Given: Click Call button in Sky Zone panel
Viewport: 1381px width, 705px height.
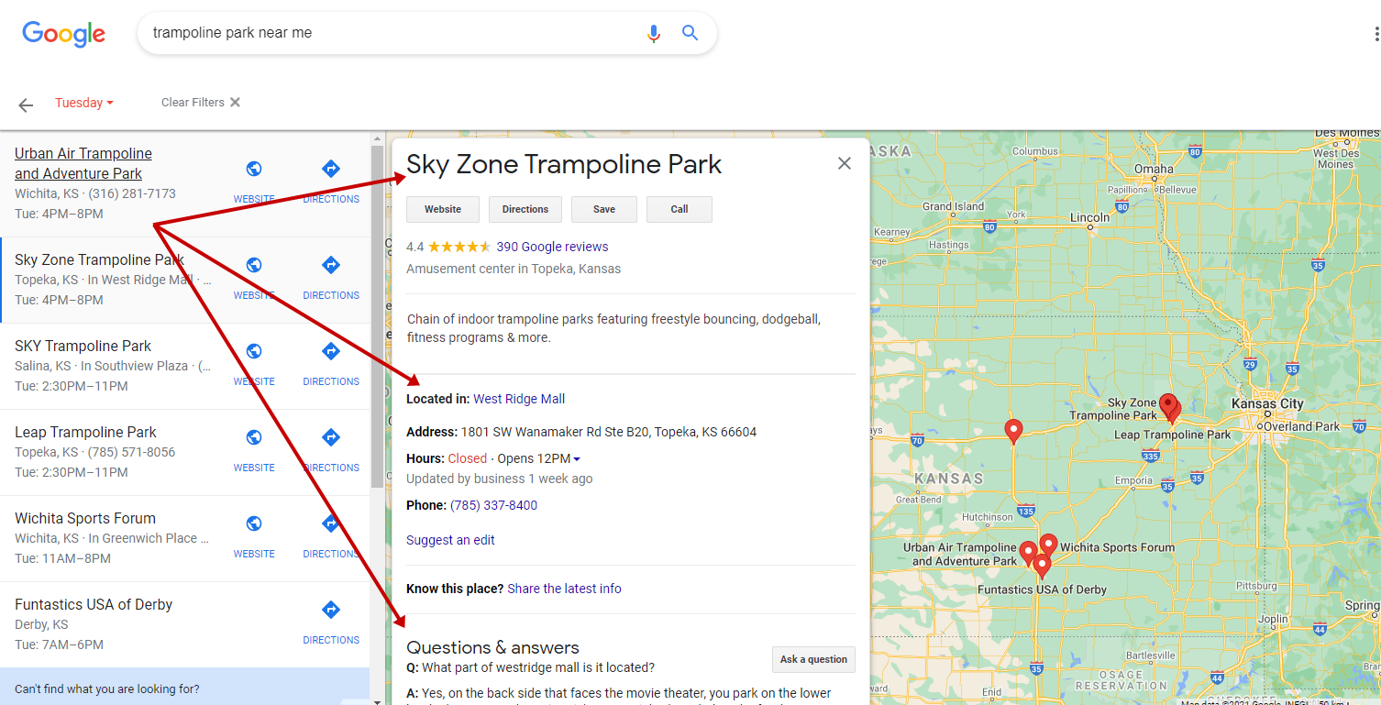Looking at the screenshot, I should [679, 209].
